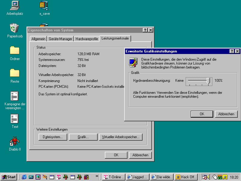Expand the quick launch overflow chevron

97,176
